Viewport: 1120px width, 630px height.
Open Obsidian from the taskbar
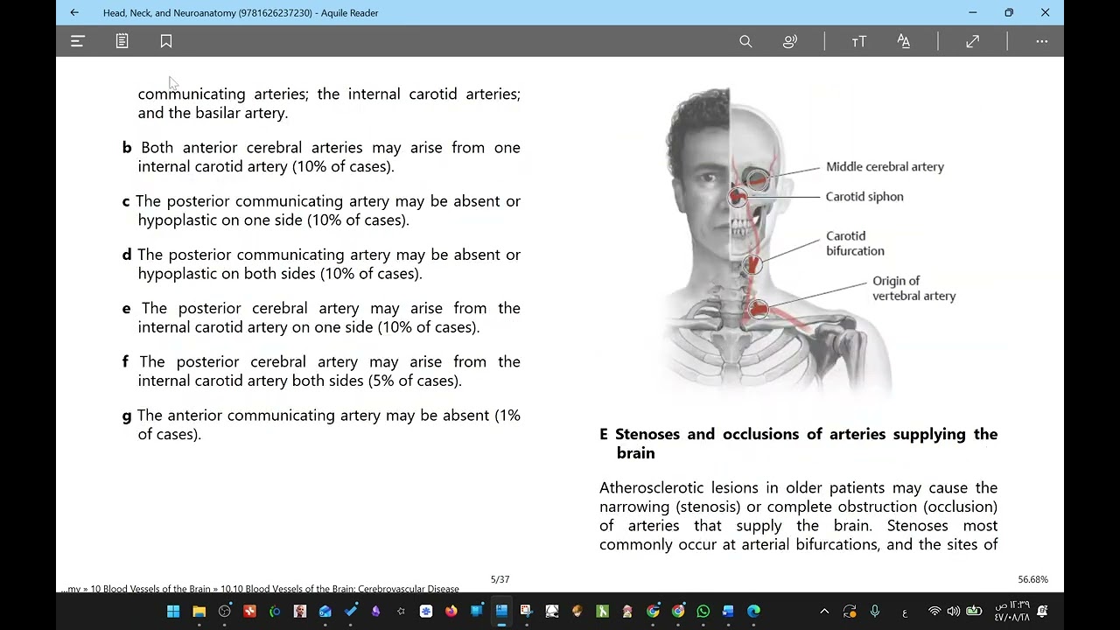[376, 611]
